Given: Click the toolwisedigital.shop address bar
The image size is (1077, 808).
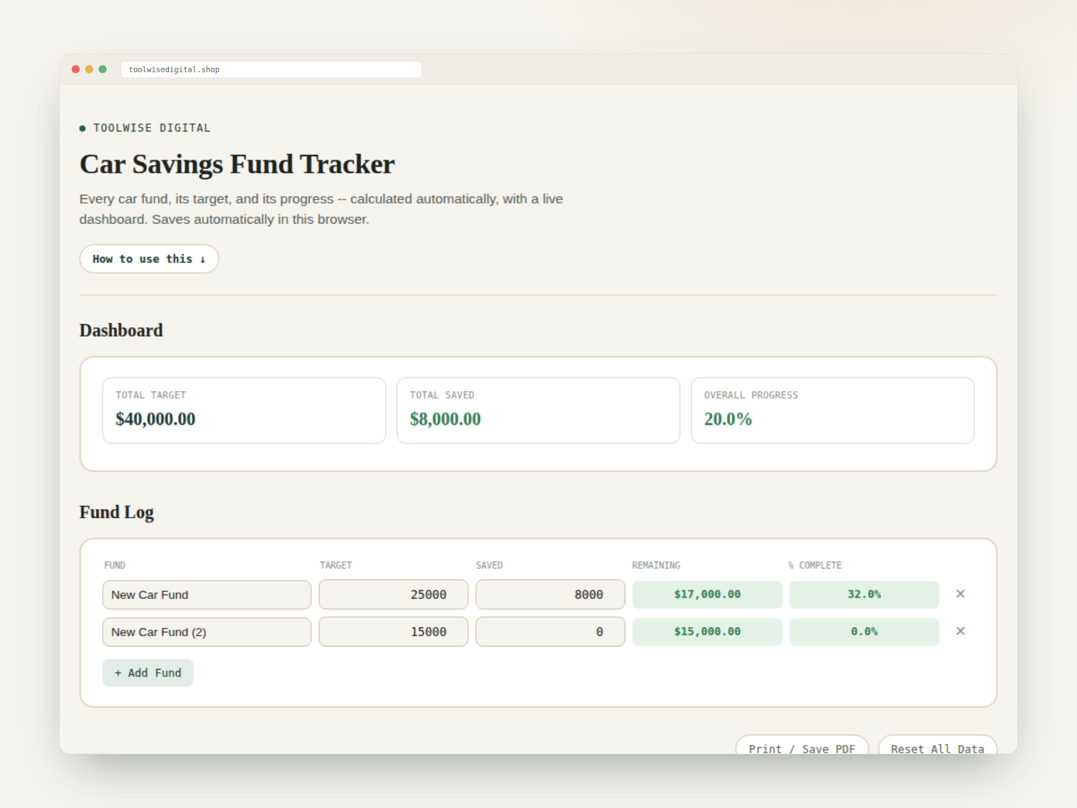Looking at the screenshot, I should [x=271, y=69].
